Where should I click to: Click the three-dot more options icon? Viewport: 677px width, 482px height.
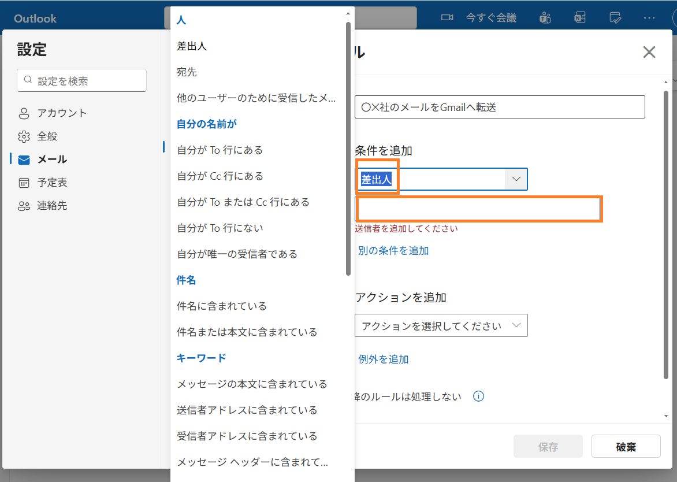649,18
